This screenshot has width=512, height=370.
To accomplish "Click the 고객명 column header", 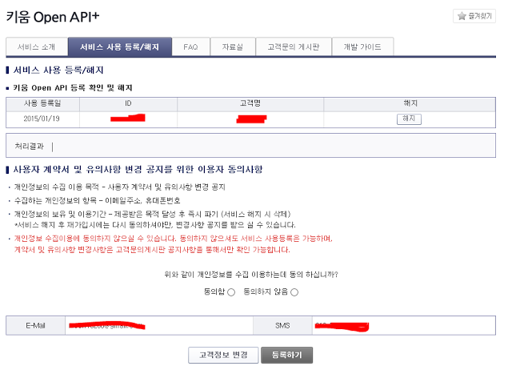I will [x=250, y=103].
